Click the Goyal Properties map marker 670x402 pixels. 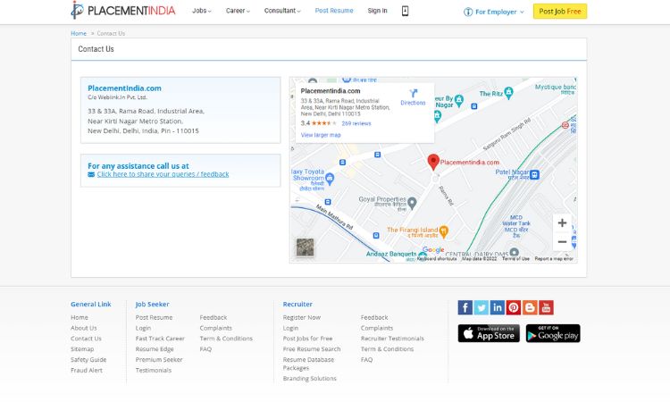tap(412, 203)
